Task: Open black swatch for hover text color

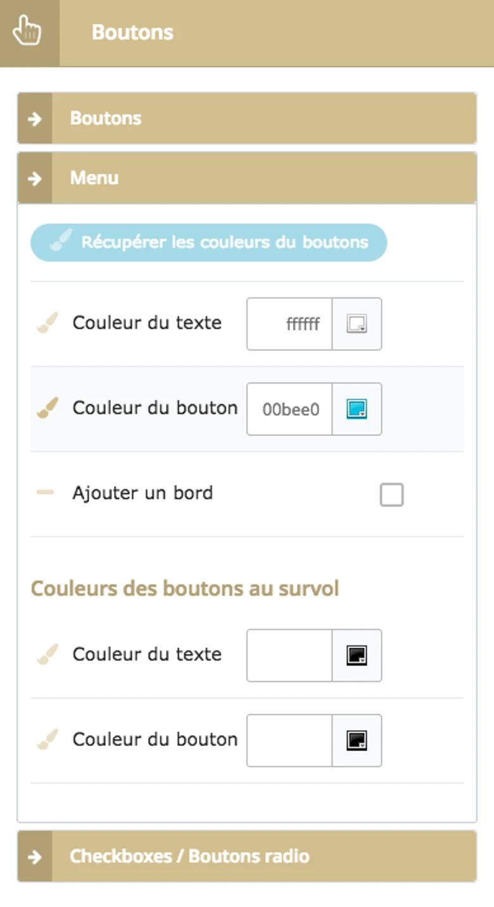Action: (357, 655)
